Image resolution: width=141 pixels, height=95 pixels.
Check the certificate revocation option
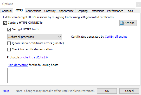tap(9, 50)
